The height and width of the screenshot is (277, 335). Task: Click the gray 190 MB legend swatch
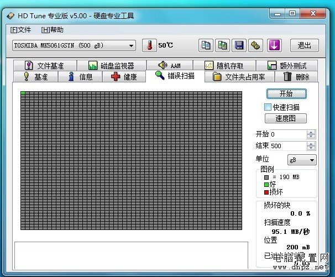tap(266, 177)
